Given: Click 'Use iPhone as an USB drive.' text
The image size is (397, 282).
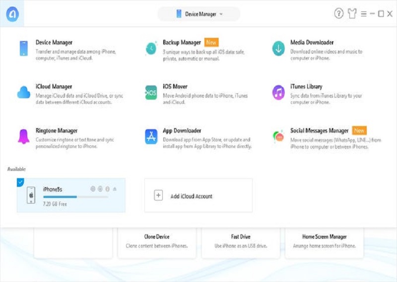Looking at the screenshot, I should coord(241,246).
